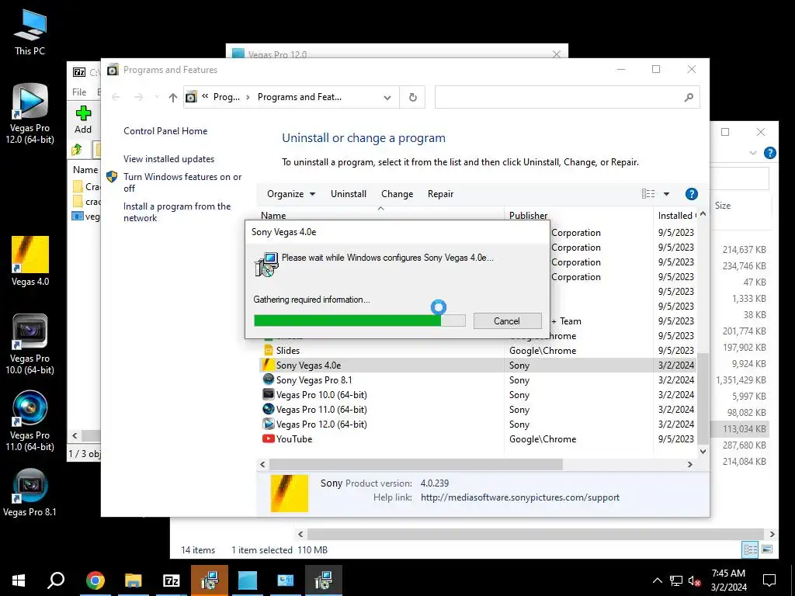Open the File menu in 7-Zip
The width and height of the screenshot is (795, 596).
pyautogui.click(x=79, y=92)
